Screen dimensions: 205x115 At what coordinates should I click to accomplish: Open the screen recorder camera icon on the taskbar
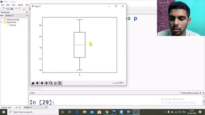(129, 112)
